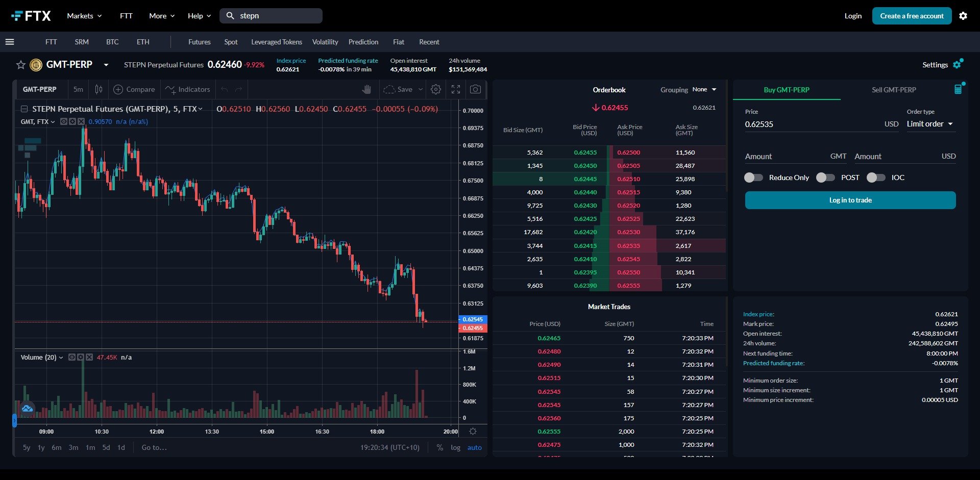This screenshot has width=980, height=480.
Task: Enable the IOC toggle
Action: pos(876,178)
